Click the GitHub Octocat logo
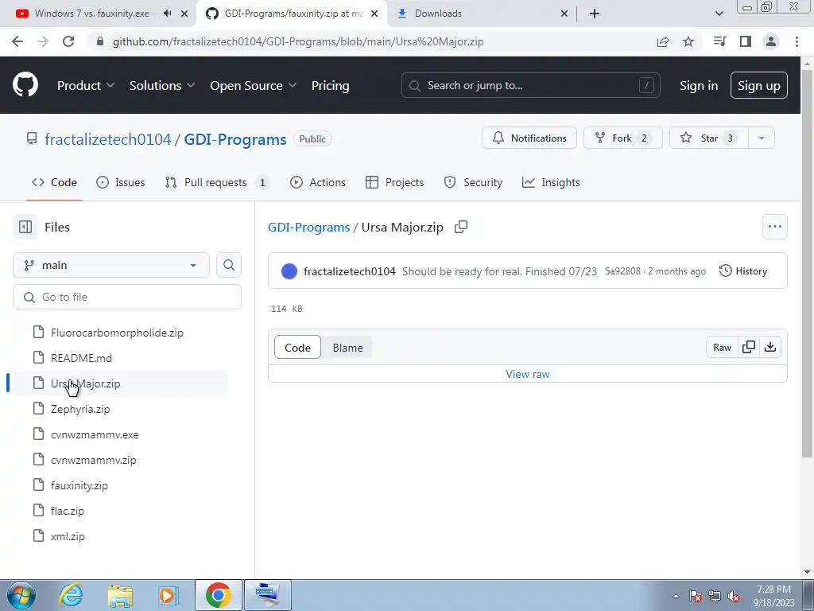Screen dimensions: 814x611 click(25, 84)
